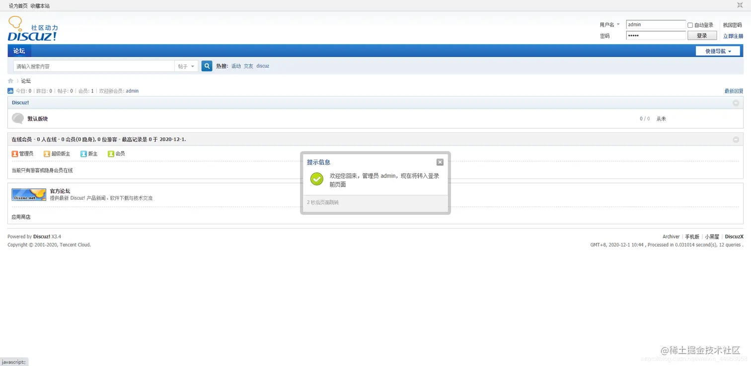Viewport: 751px width, 366px height.
Task: Click the Tencent Cloud footer link
Action: point(75,244)
